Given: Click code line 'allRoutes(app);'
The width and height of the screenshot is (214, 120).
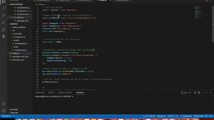Looking at the screenshot, I should coord(50,82).
